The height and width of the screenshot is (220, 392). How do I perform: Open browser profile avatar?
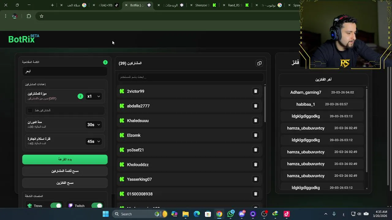coord(15,16)
